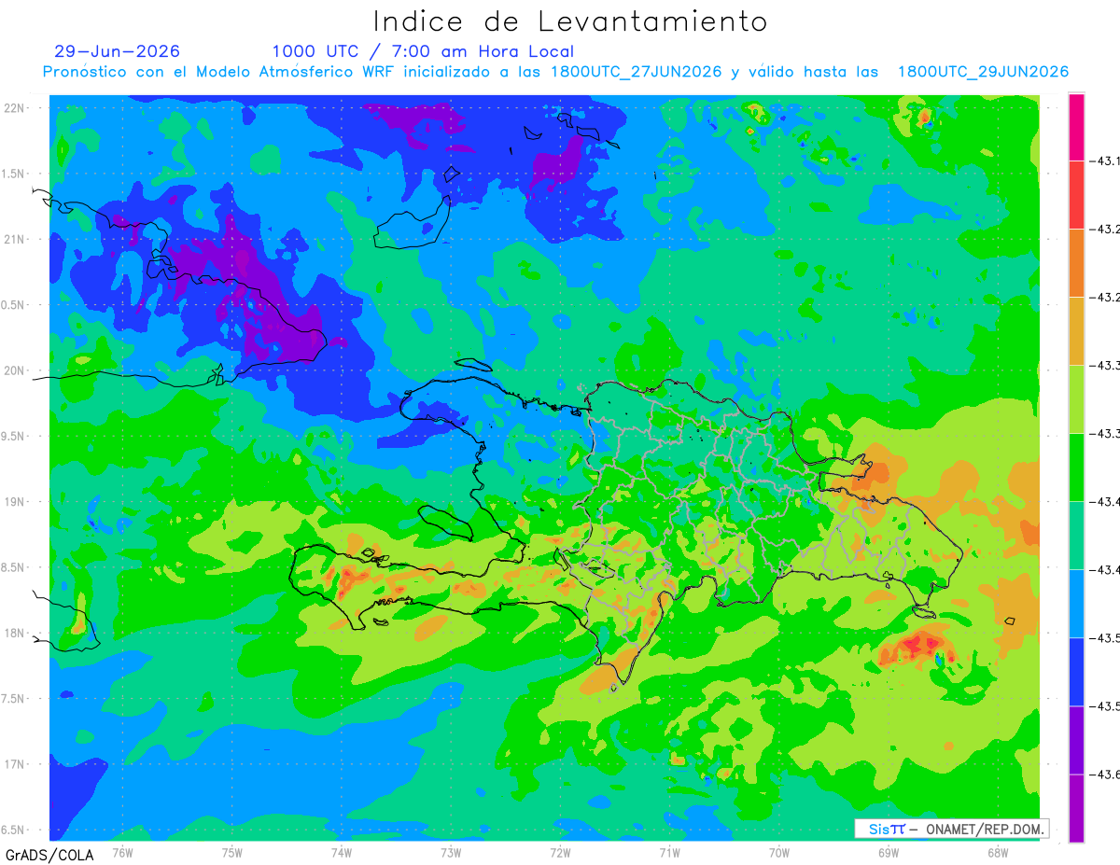Click the "69W" longitude label
Screen dimensions: 1120x865
888,852
